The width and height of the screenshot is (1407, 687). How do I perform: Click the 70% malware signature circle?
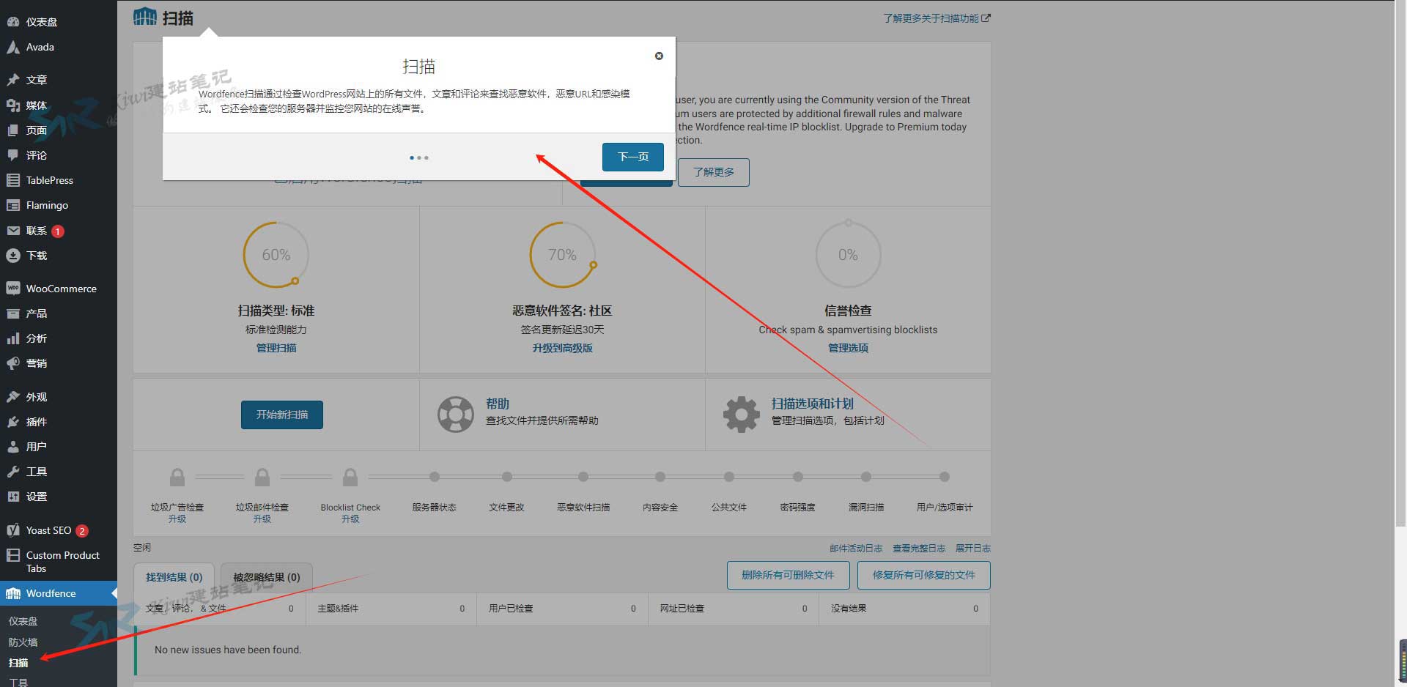(x=562, y=255)
